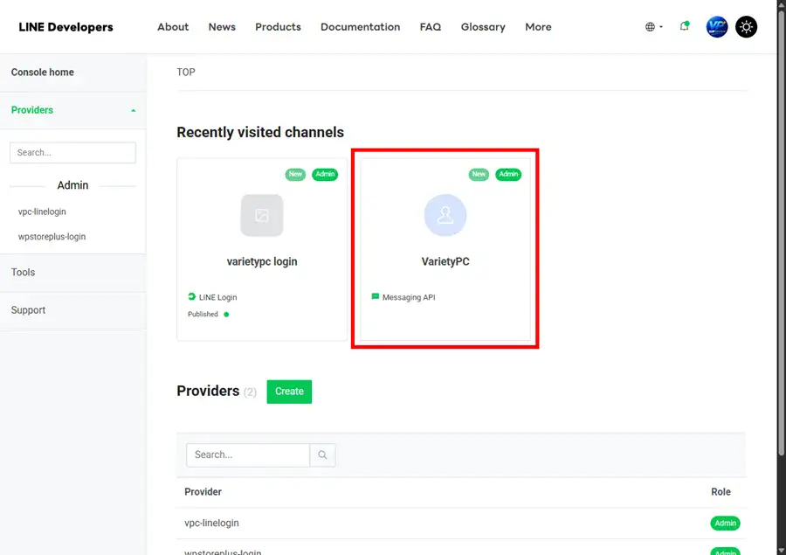This screenshot has width=786, height=555.
Task: Open the About menu
Action: pos(173,27)
